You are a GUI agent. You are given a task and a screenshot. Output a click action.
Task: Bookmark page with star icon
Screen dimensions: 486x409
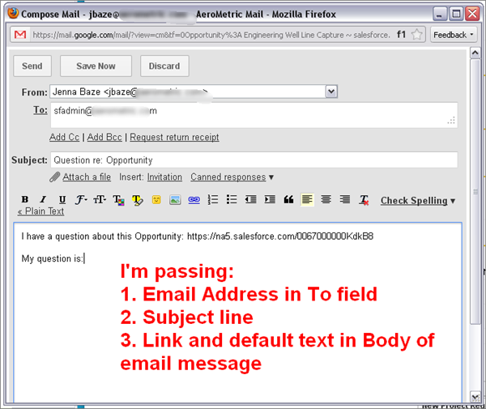click(x=417, y=34)
